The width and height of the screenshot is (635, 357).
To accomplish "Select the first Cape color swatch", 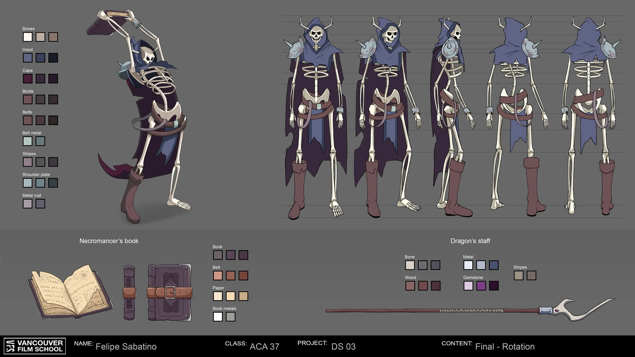I will [x=27, y=79].
